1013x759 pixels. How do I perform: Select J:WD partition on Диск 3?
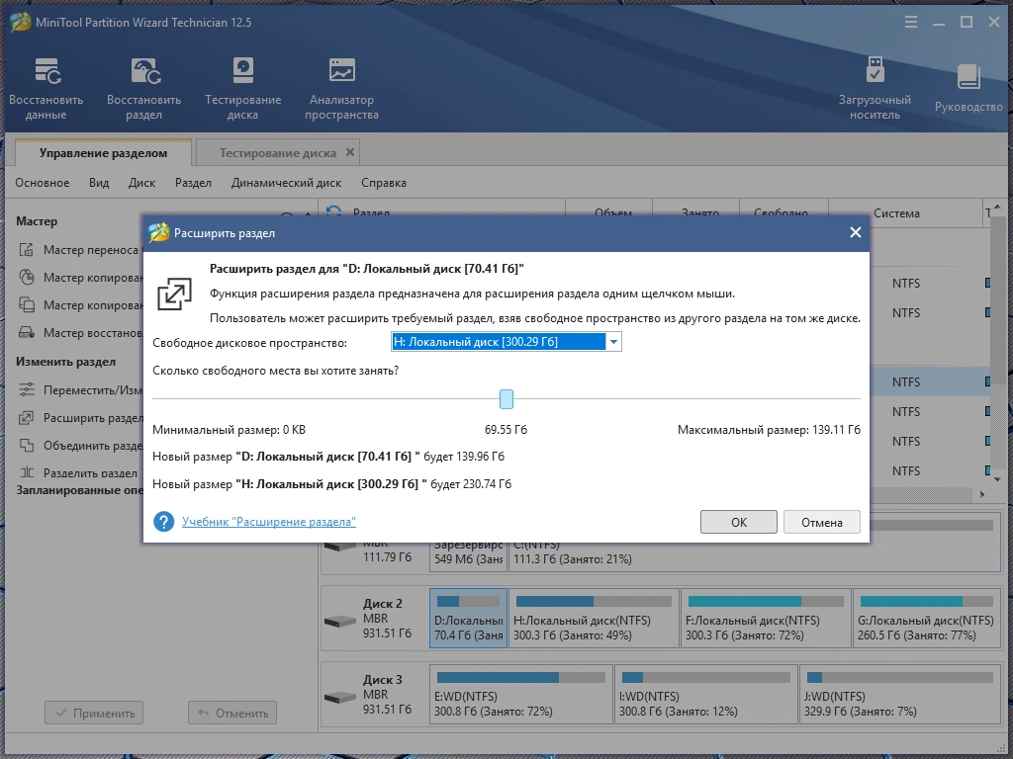click(x=900, y=695)
